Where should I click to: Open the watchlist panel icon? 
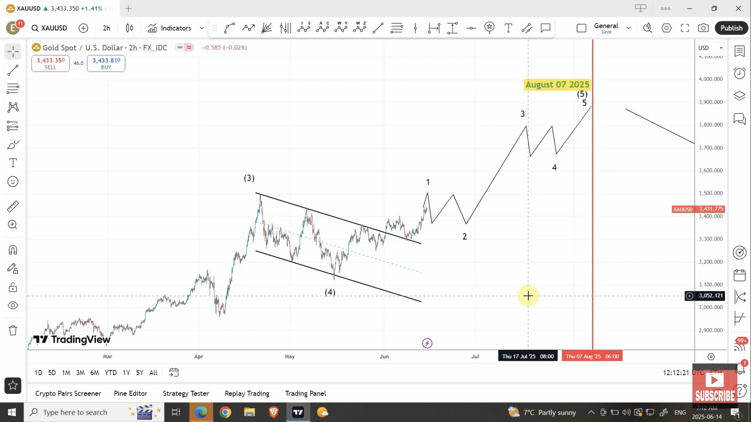click(739, 51)
